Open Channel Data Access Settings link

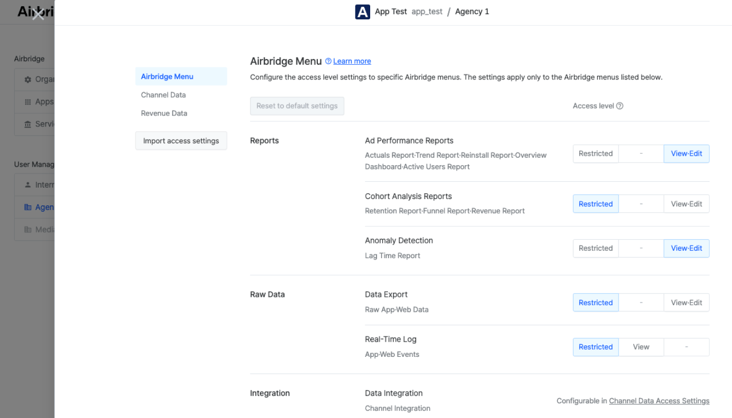pos(659,401)
